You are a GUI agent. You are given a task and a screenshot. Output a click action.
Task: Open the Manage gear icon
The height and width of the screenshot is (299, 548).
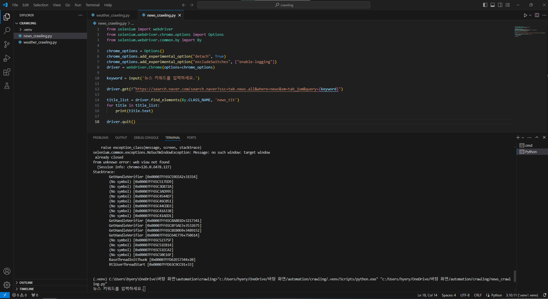point(7,285)
